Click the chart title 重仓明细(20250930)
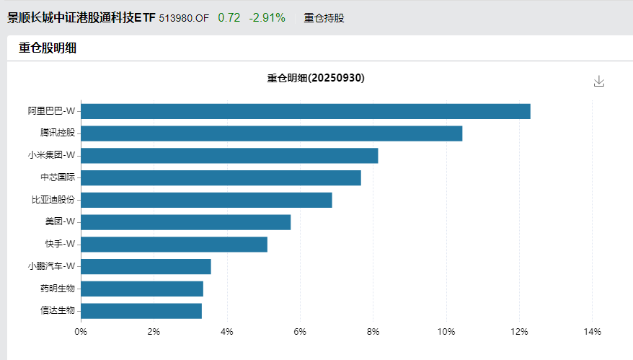Viewport: 633px width, 360px height. tap(316, 78)
